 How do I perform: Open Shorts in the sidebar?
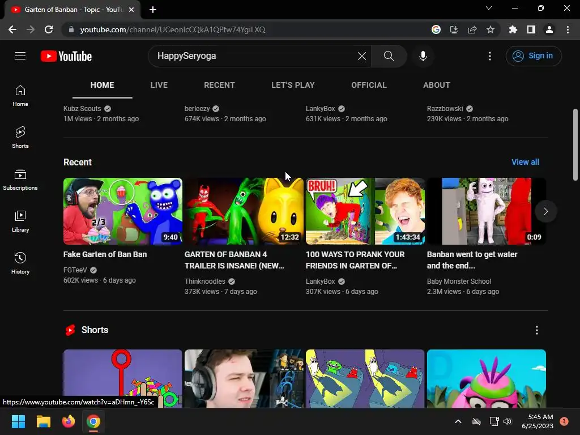pos(20,138)
